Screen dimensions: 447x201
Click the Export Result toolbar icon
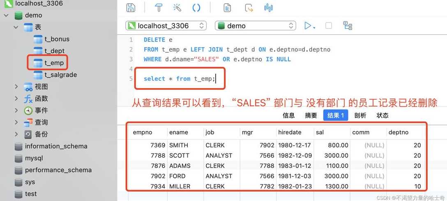[x=249, y=8]
